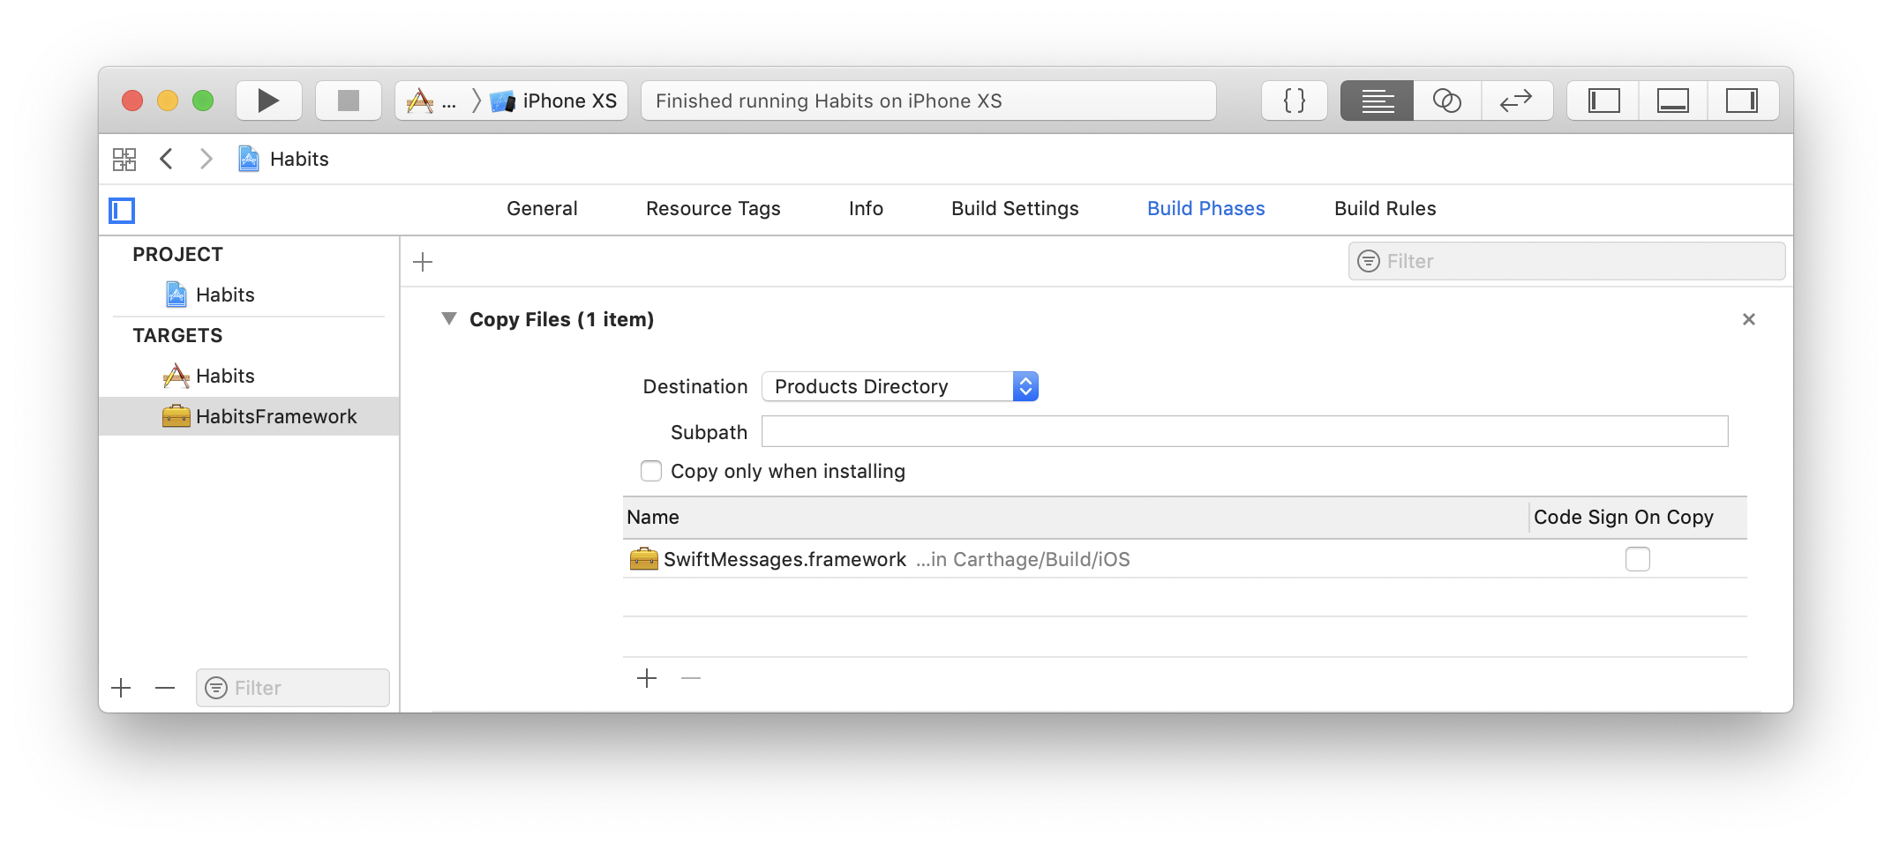
Task: Hide the project and targets list
Action: [122, 210]
